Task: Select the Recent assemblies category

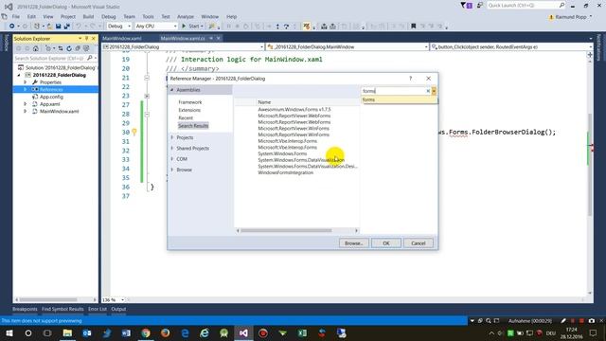Action: click(186, 117)
